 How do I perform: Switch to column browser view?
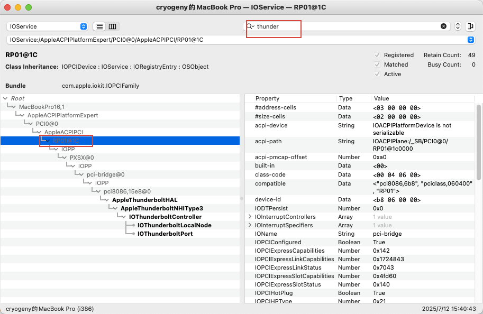pyautogui.click(x=113, y=26)
